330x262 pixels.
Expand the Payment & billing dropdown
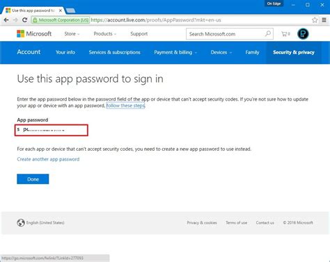[x=175, y=52]
